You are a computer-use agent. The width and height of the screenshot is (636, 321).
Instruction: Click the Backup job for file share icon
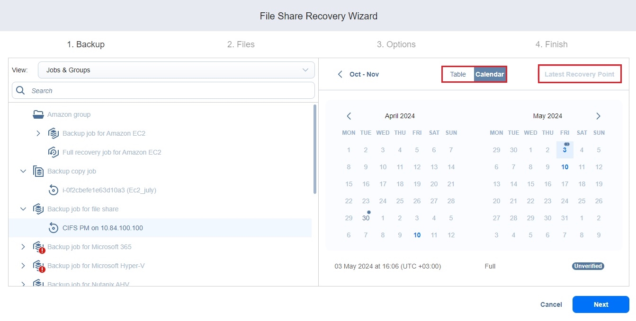pos(38,209)
